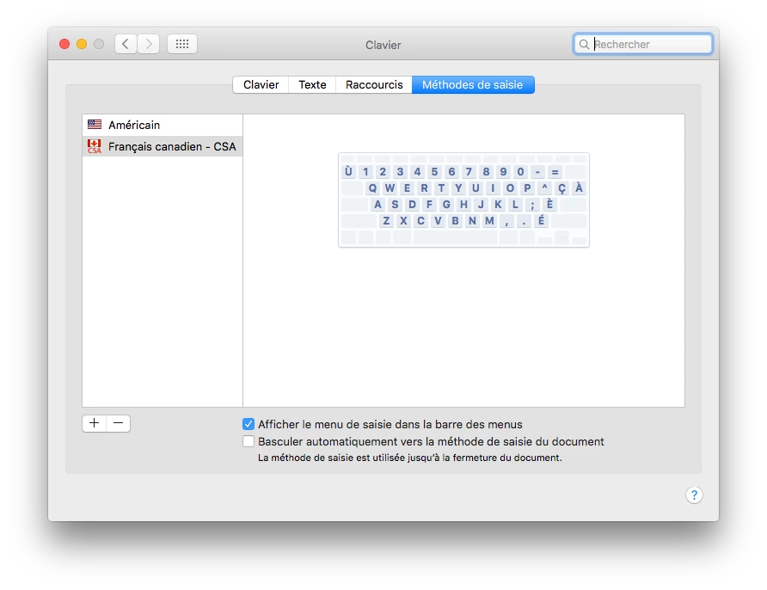Click the È key in keyboard preview
This screenshot has height=590, width=767.
pyautogui.click(x=549, y=205)
